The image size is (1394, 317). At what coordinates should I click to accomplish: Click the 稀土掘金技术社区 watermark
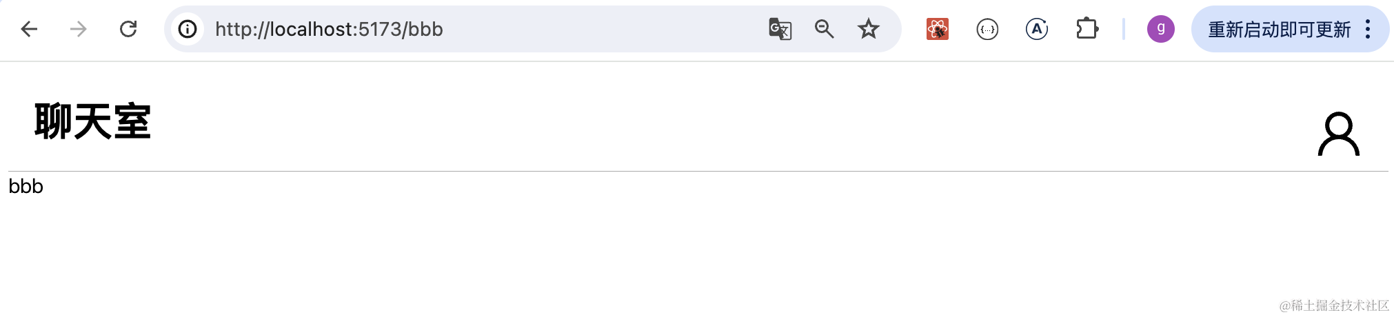[1334, 305]
